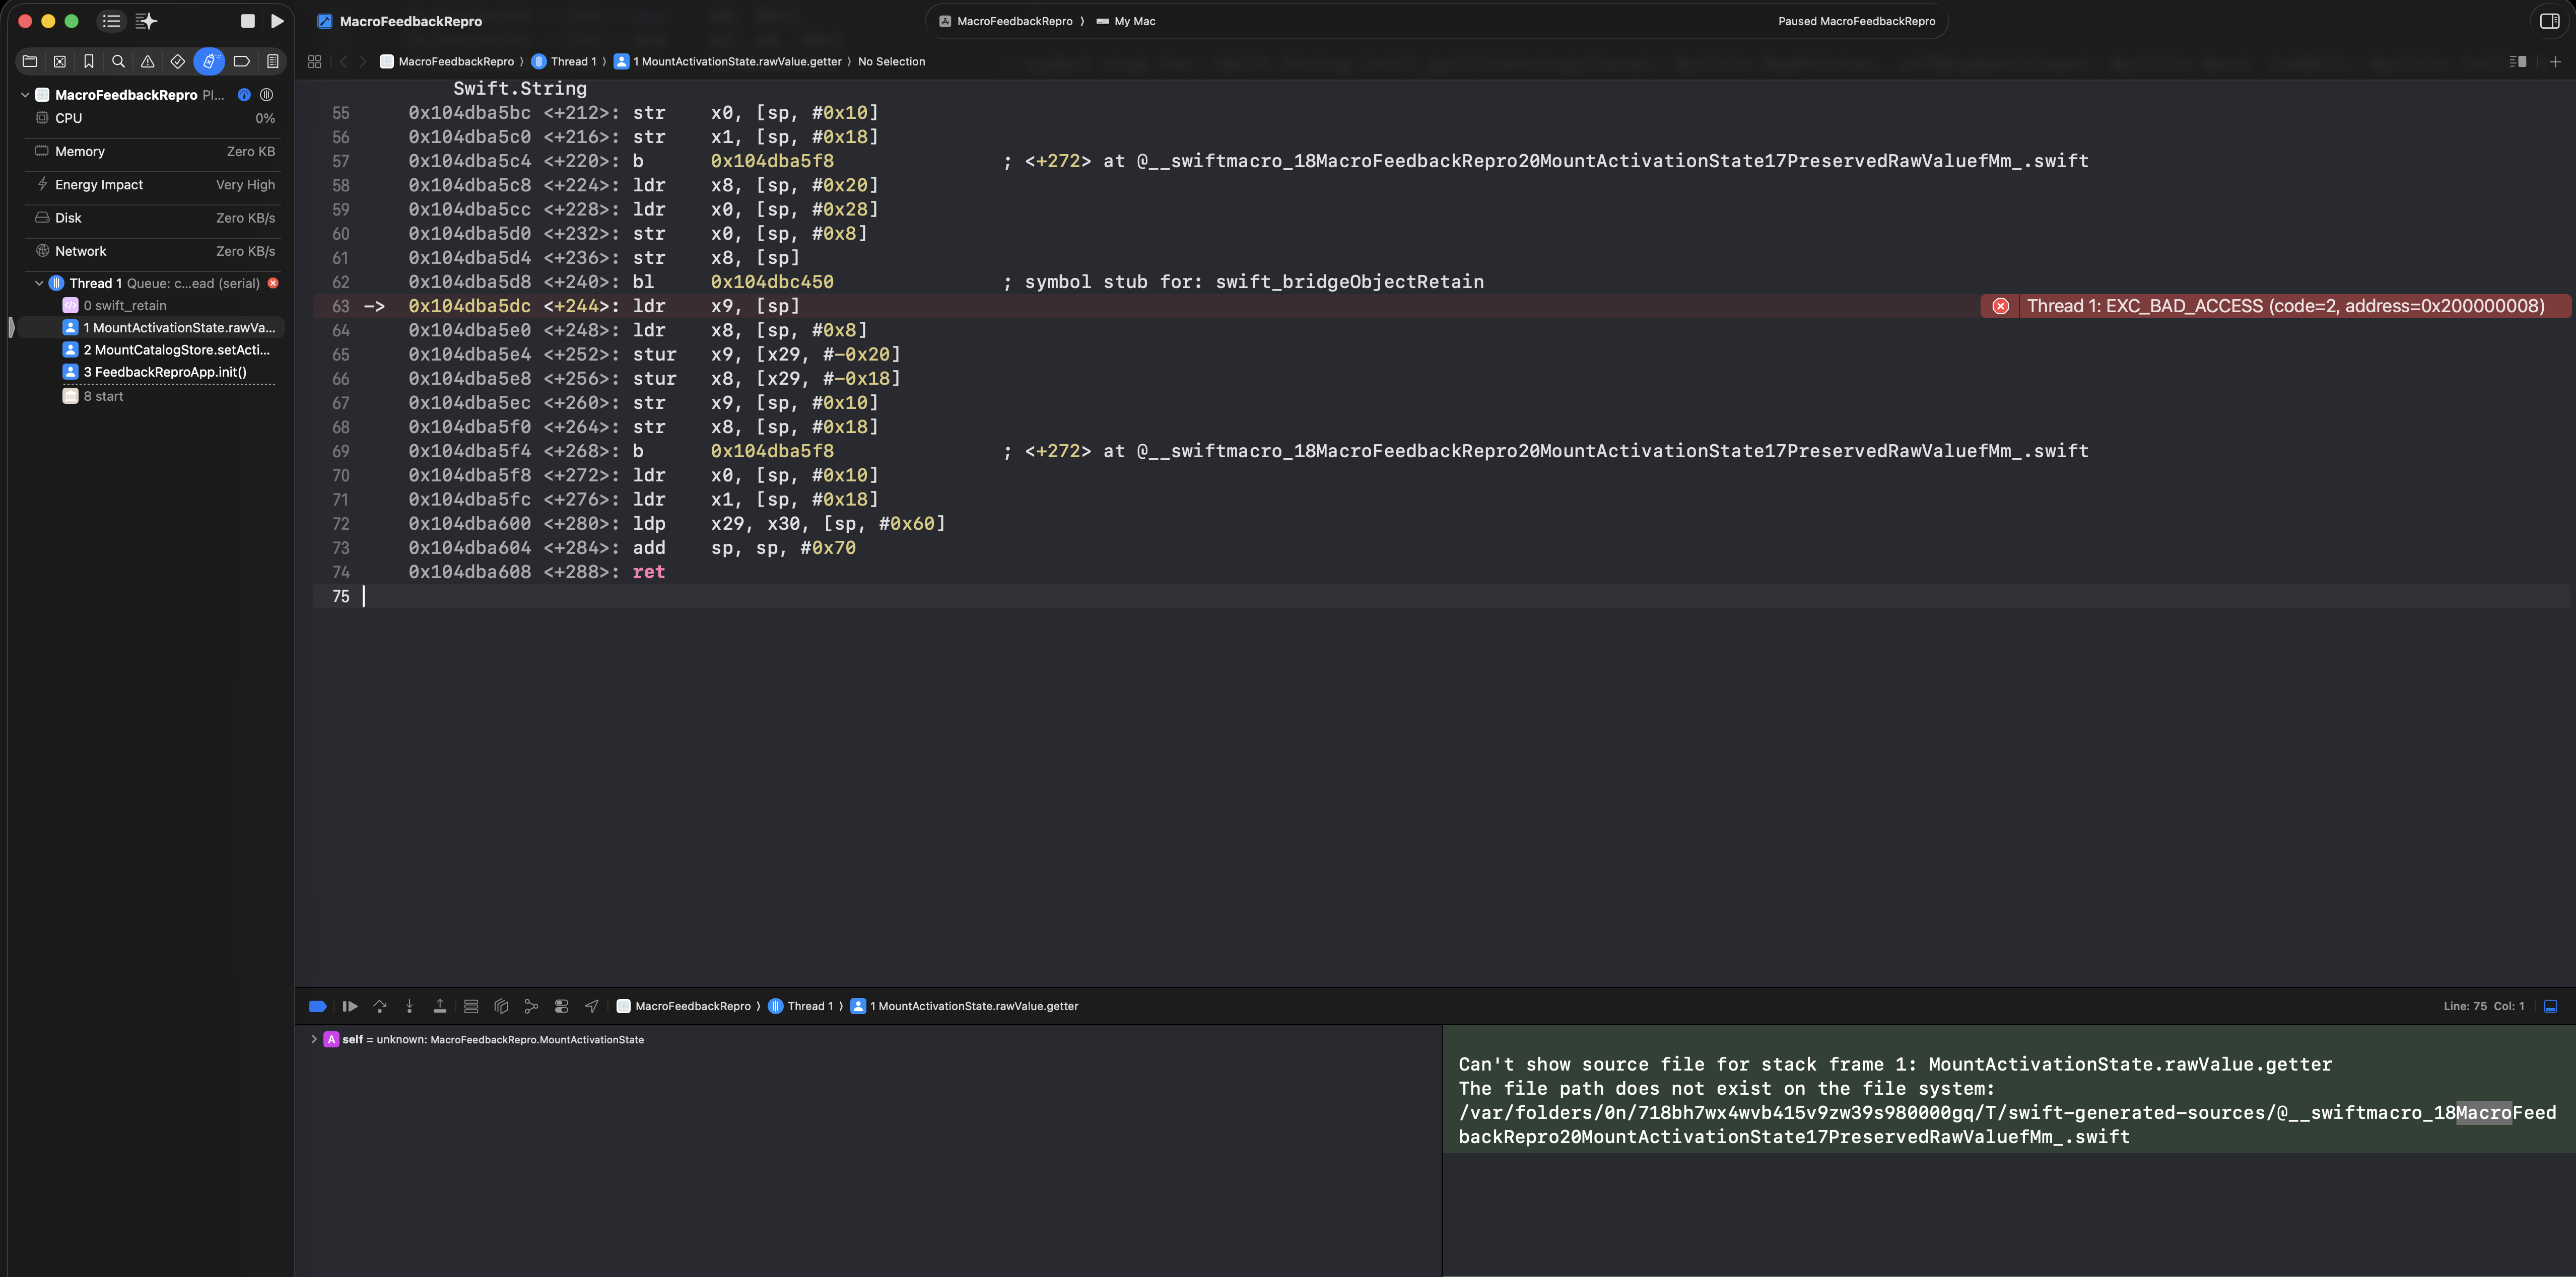Viewport: 2576px width, 1277px height.
Task: Stop the running MacroFeedbackRepro process
Action: (x=248, y=21)
